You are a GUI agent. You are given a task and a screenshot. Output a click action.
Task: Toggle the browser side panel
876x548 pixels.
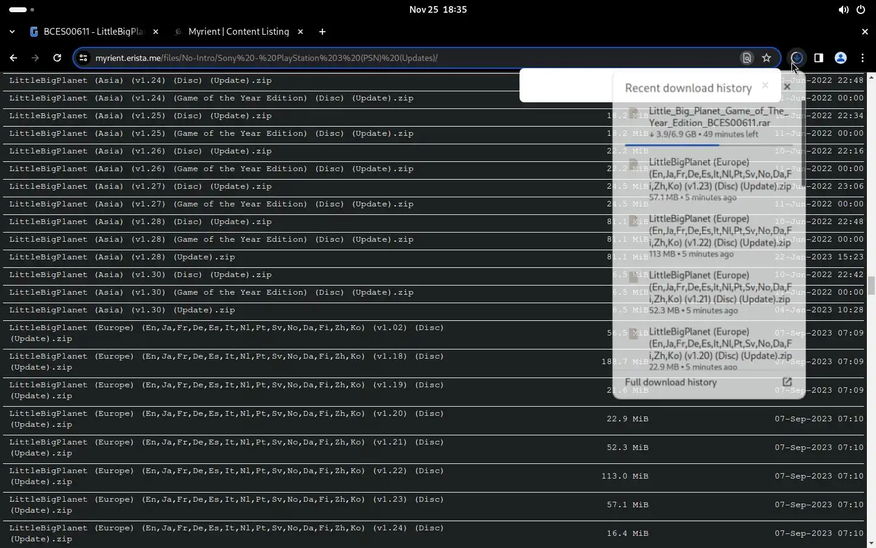tap(819, 58)
